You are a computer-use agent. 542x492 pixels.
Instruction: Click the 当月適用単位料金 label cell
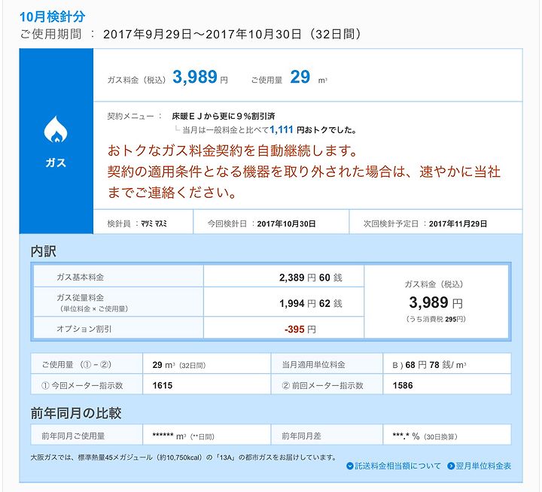[327, 363]
